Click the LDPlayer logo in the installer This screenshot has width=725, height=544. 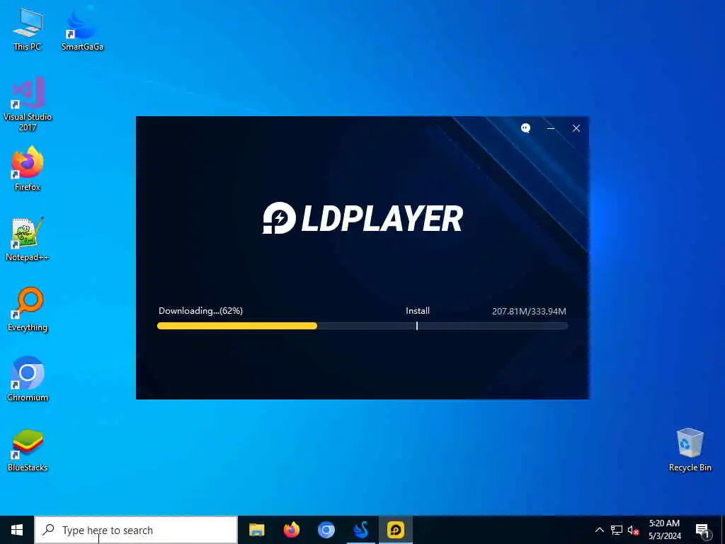(x=362, y=218)
